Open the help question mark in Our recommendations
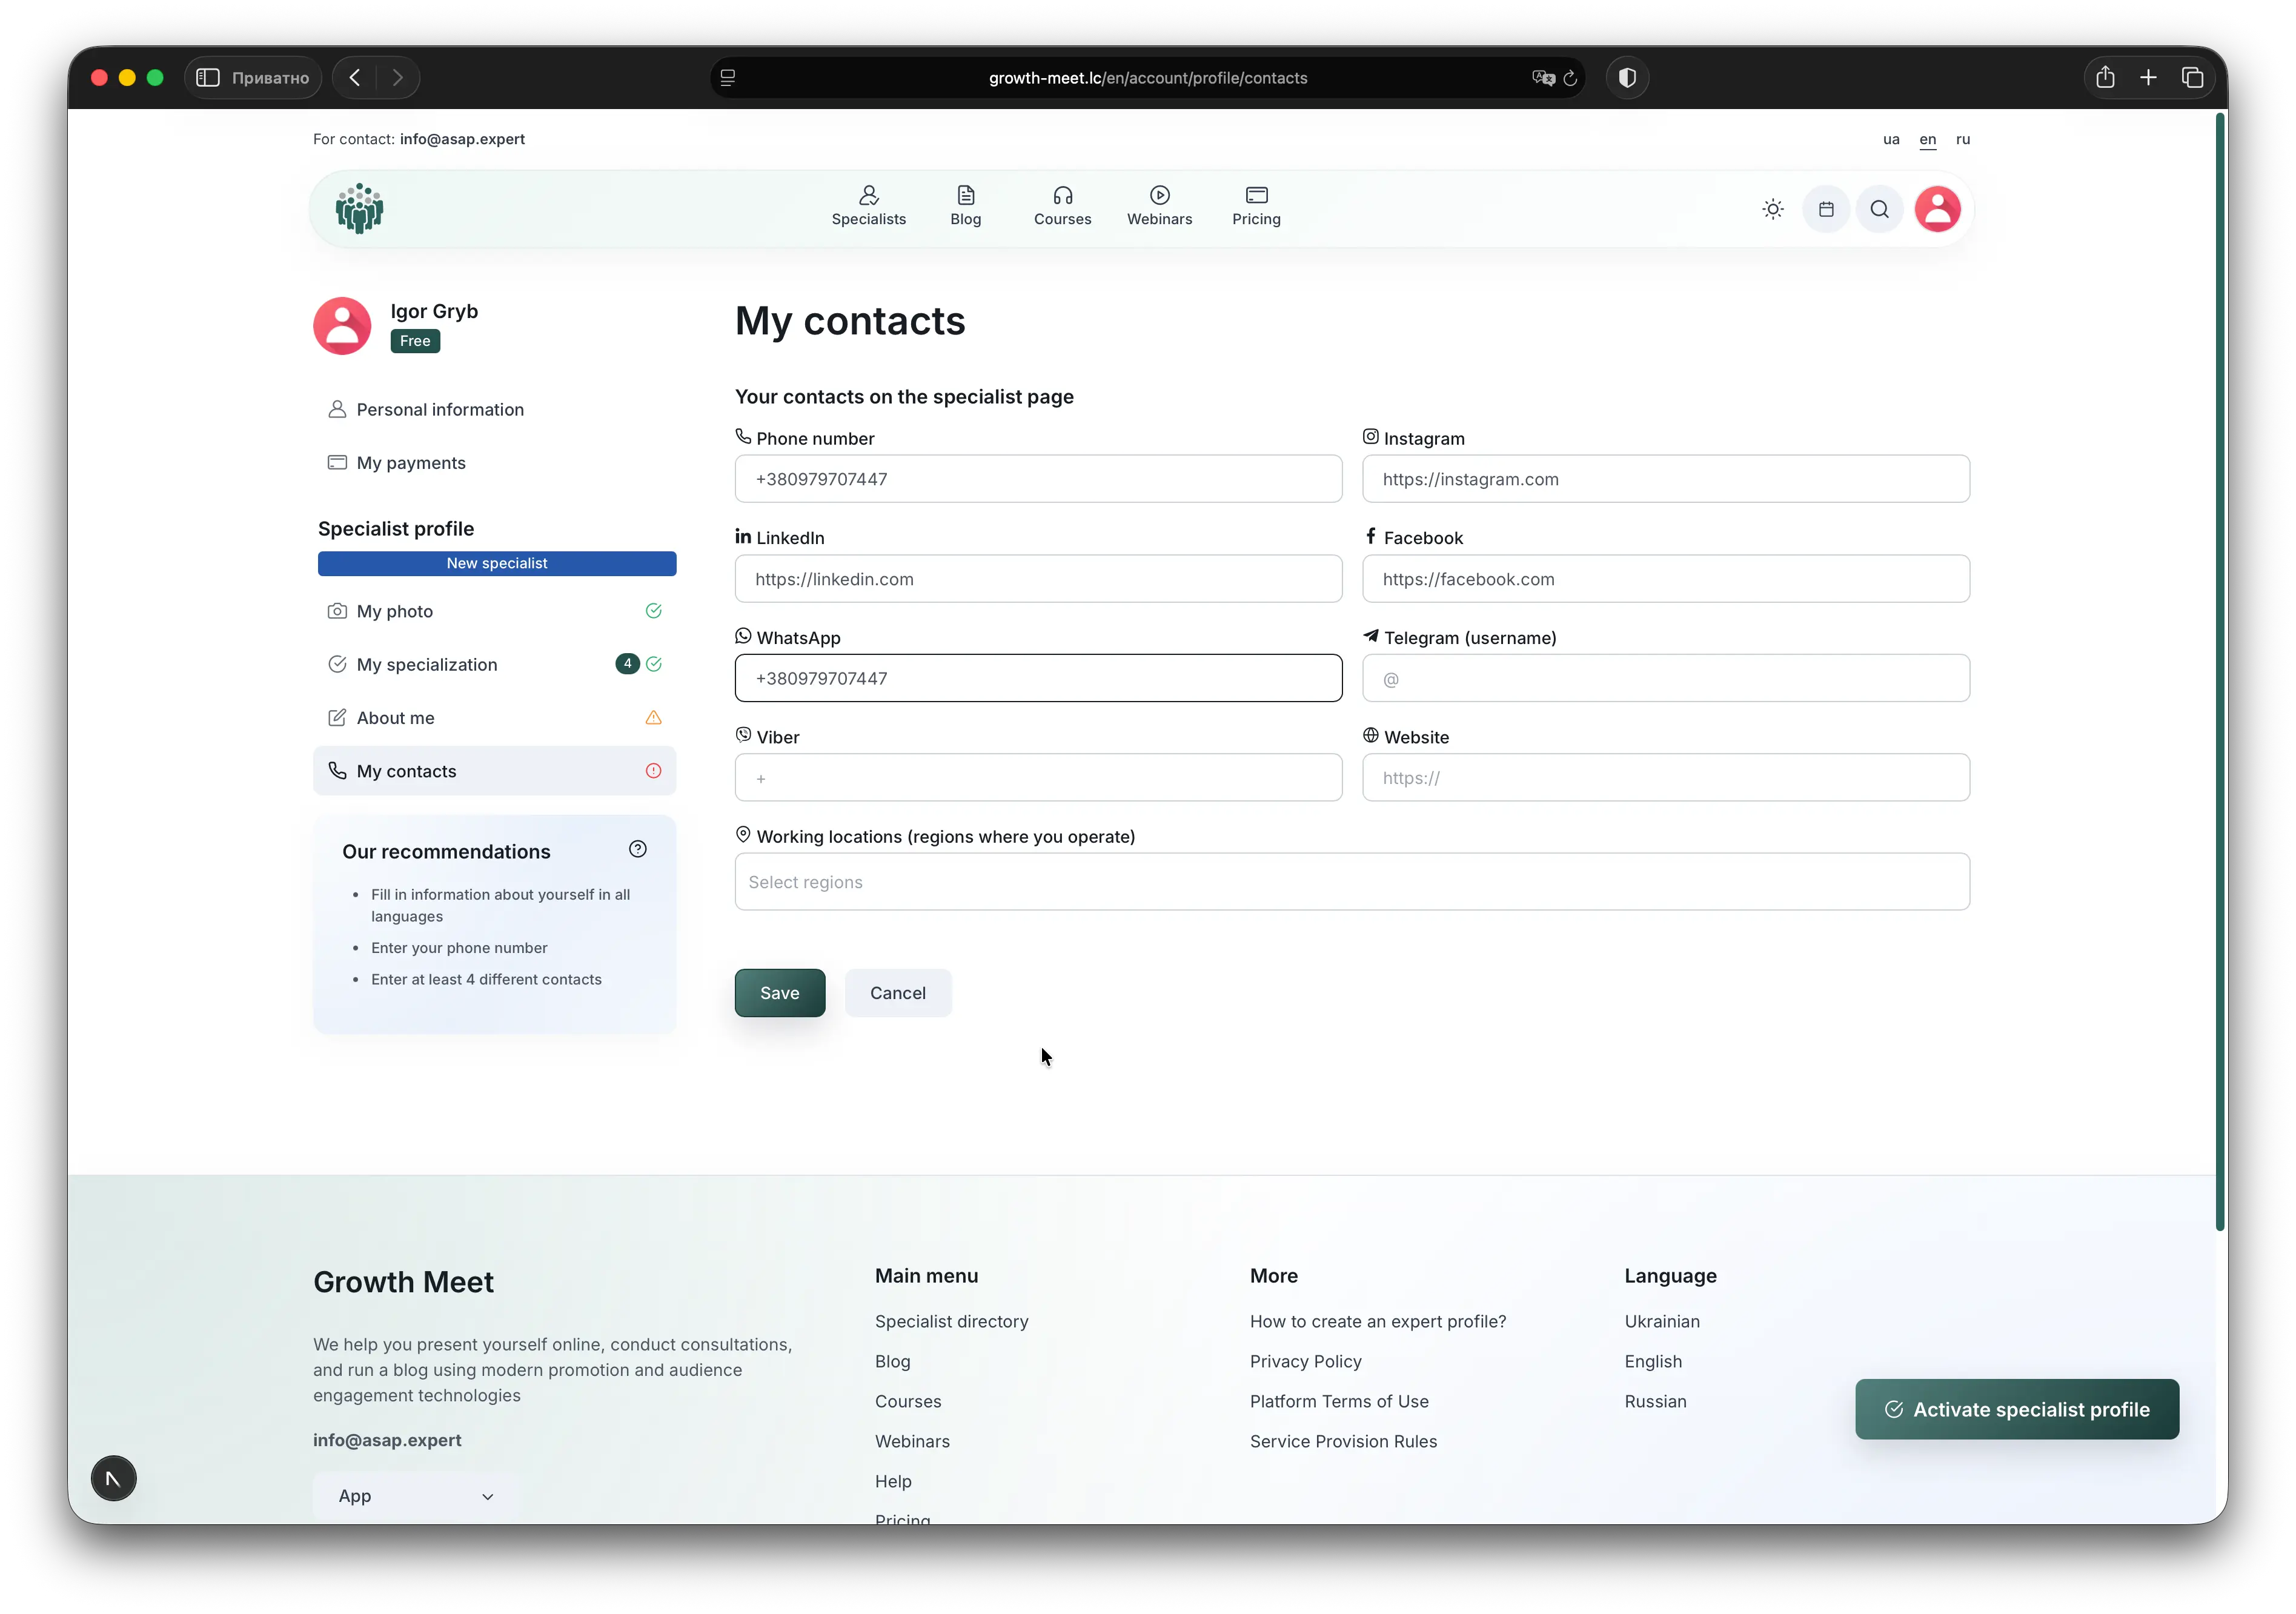The width and height of the screenshot is (2296, 1614). click(637, 849)
